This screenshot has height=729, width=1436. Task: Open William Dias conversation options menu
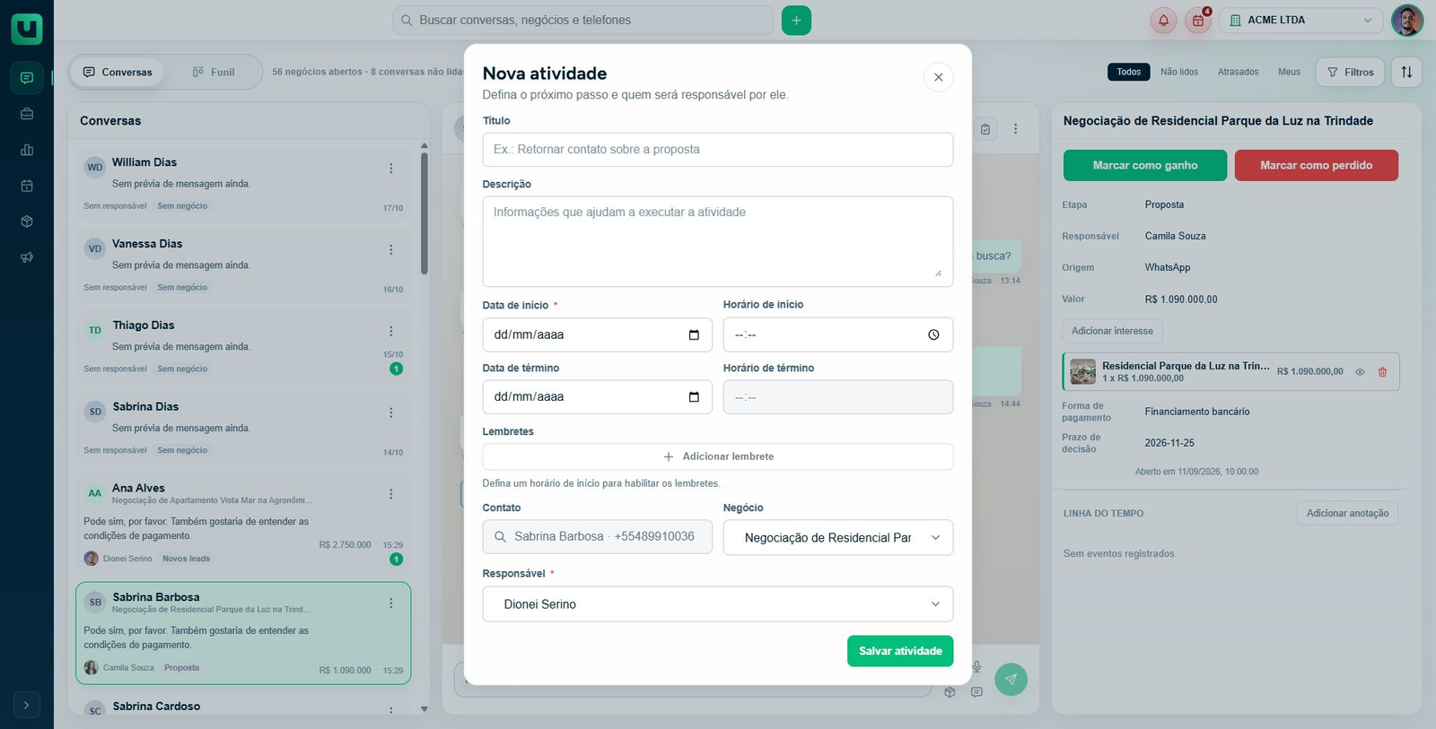pos(390,169)
